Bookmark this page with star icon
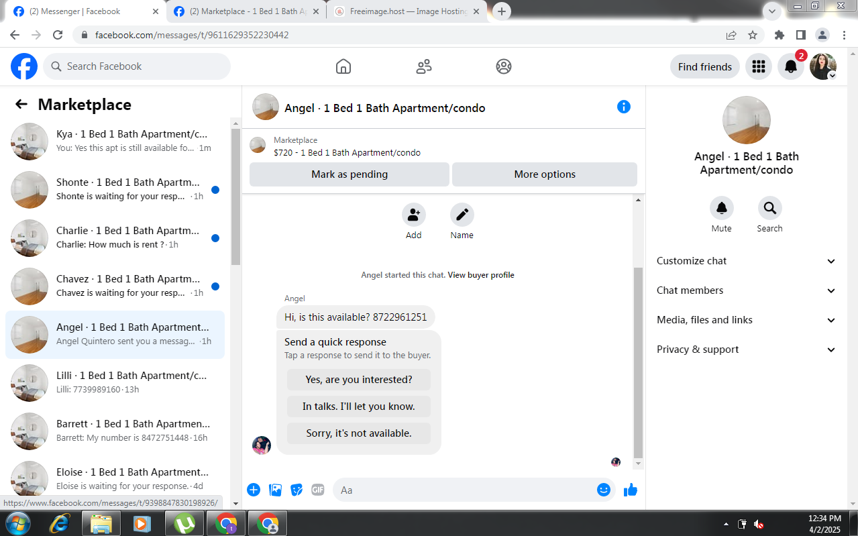 tap(753, 35)
